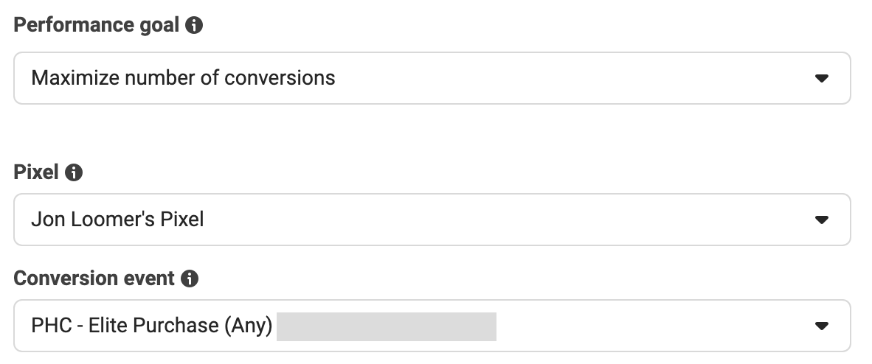Screen dimensions: 872x364
Task: Click the gray redacted box in Conversion event
Action: [387, 326]
